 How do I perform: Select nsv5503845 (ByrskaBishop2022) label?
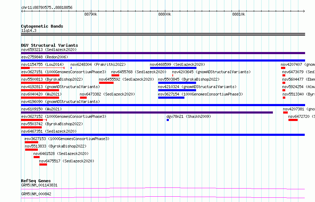click(189, 79)
